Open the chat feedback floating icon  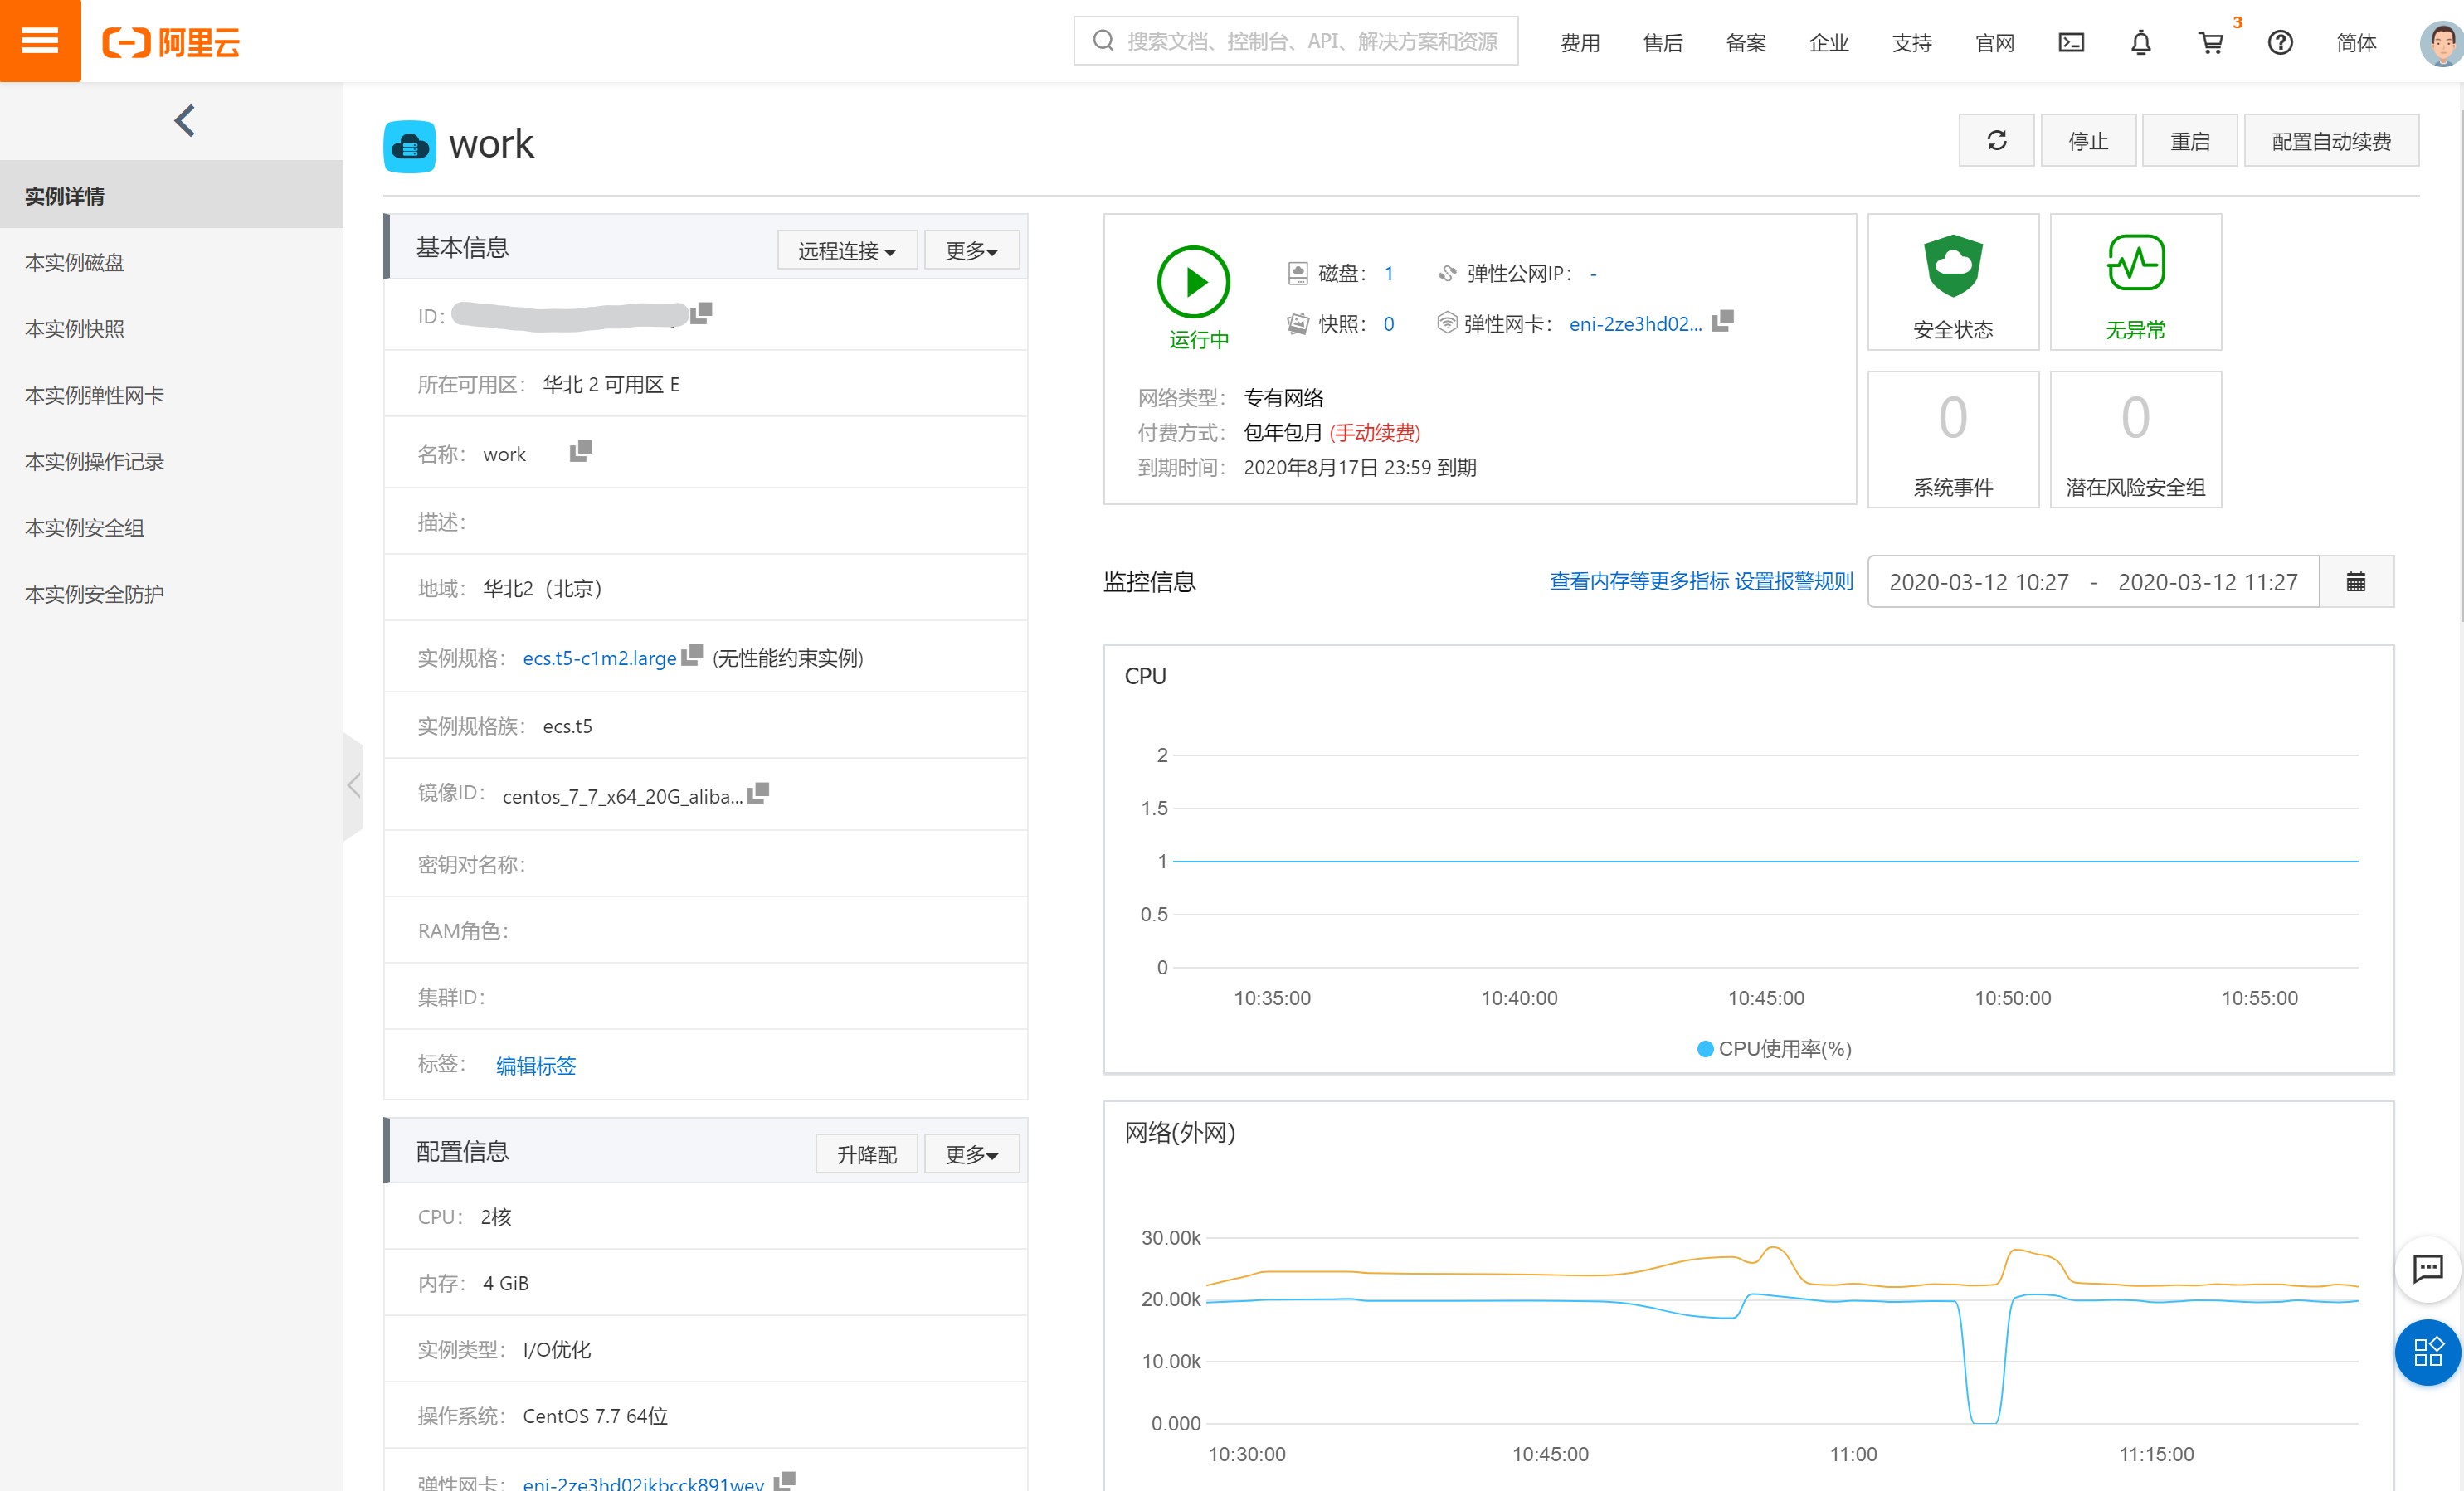pos(2428,1268)
